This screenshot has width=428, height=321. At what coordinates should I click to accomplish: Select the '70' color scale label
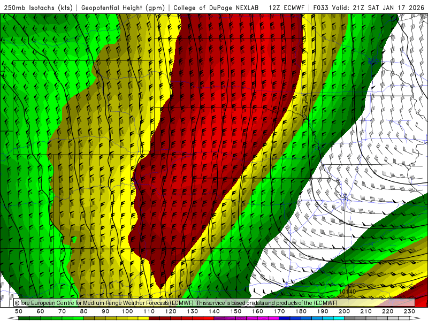tap(62, 311)
